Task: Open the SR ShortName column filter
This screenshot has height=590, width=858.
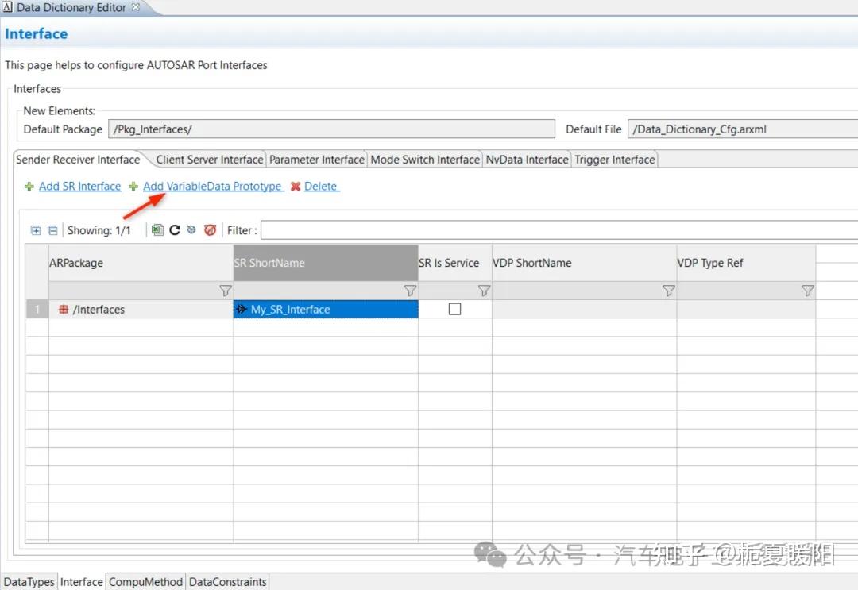Action: point(410,290)
